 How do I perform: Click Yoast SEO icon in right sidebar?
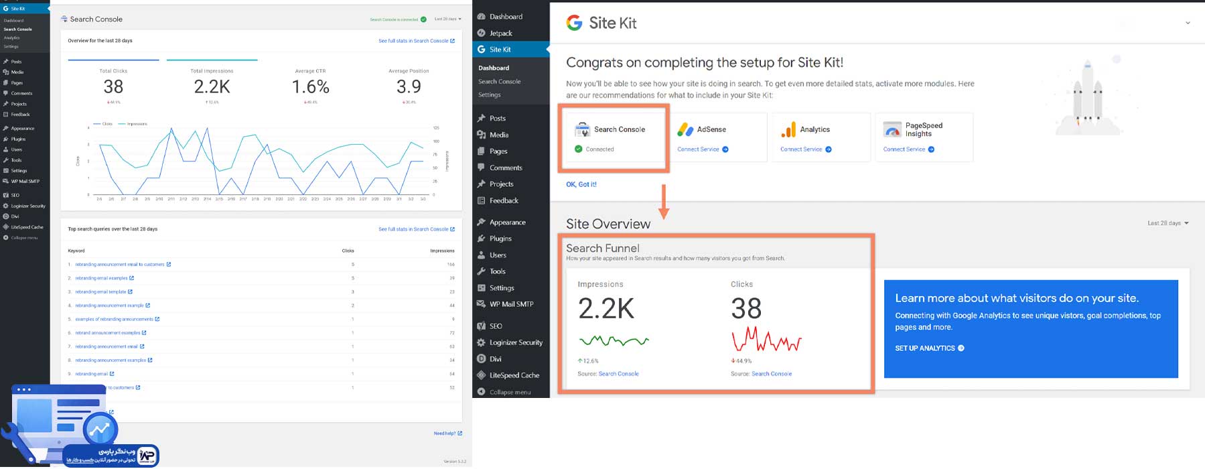point(481,326)
